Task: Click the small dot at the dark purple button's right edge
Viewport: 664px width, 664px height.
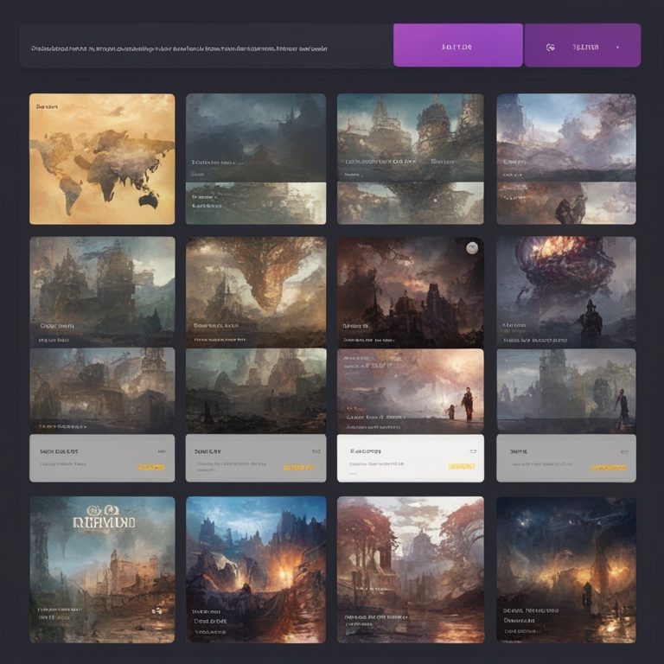Action: [617, 47]
